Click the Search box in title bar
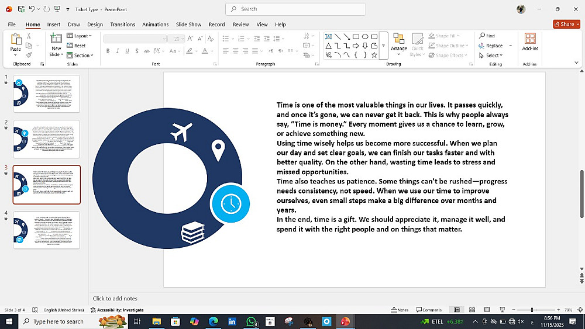585x329 pixels. (x=295, y=9)
